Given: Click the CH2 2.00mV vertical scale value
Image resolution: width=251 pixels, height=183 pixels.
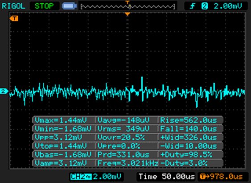Looking at the screenshot, I should pyautogui.click(x=107, y=177).
